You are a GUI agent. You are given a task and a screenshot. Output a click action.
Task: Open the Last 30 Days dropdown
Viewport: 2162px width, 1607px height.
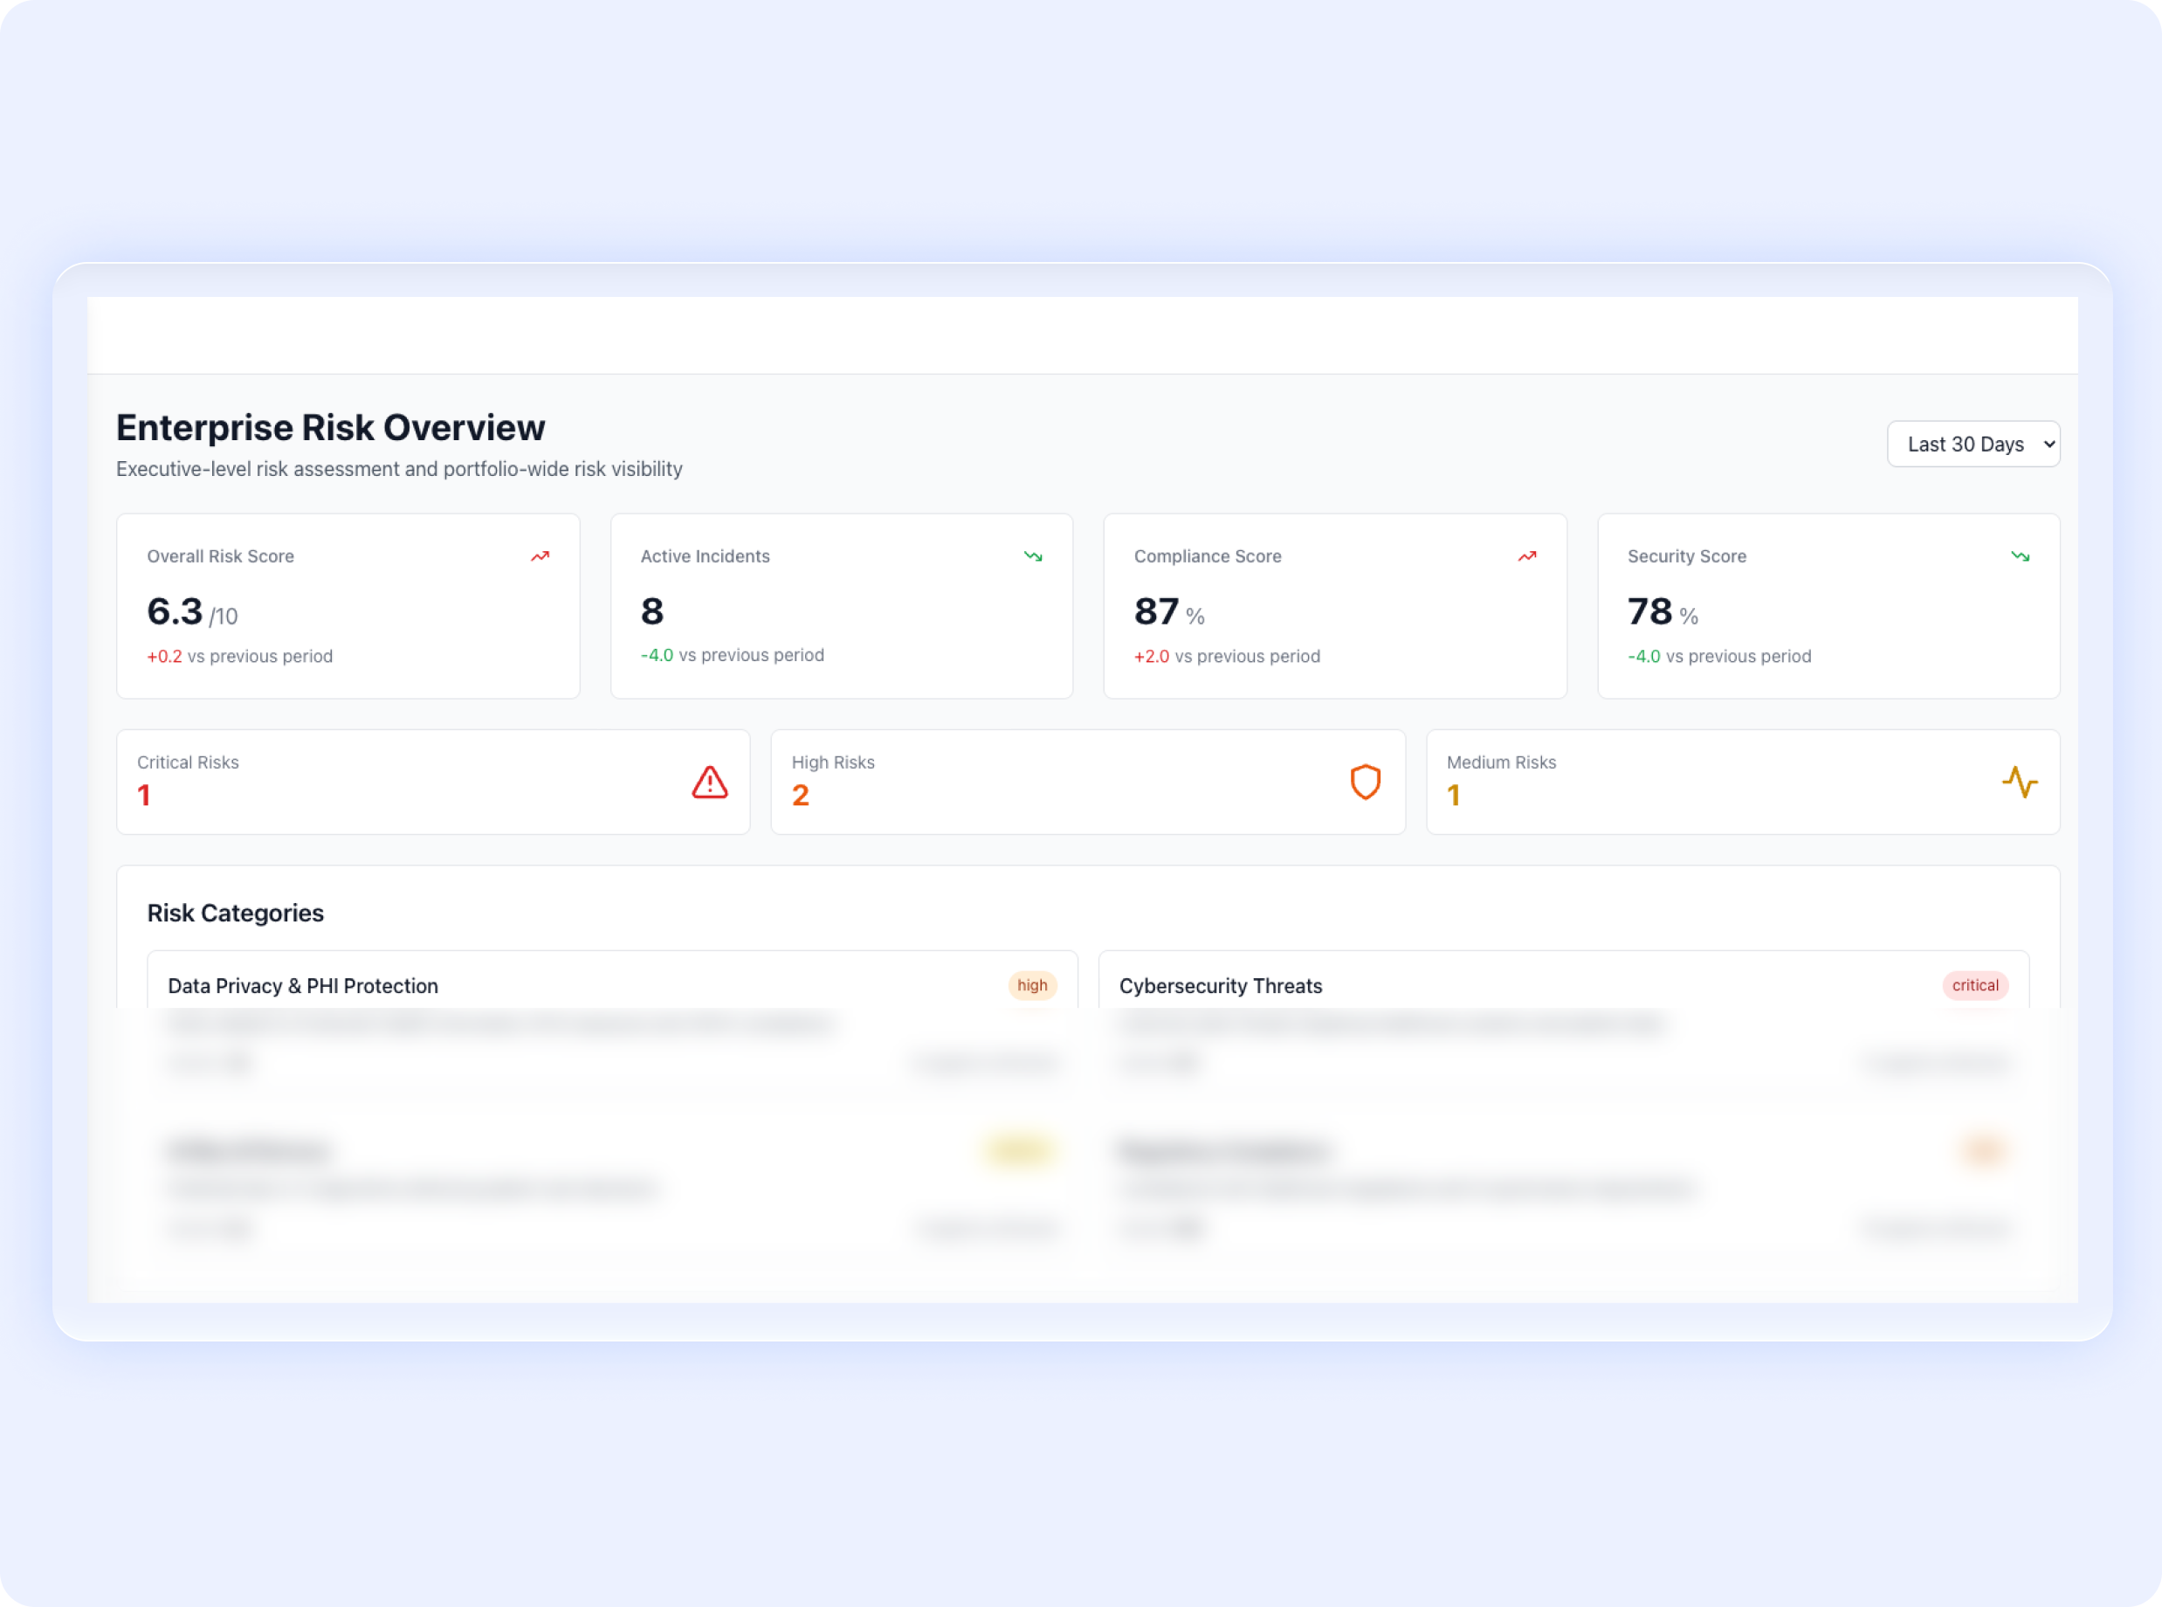[1966, 445]
